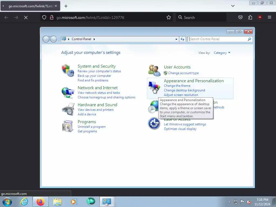The image size is (276, 207).
Task: Open the Hardware and Sound printer icon
Action: tap(68, 109)
